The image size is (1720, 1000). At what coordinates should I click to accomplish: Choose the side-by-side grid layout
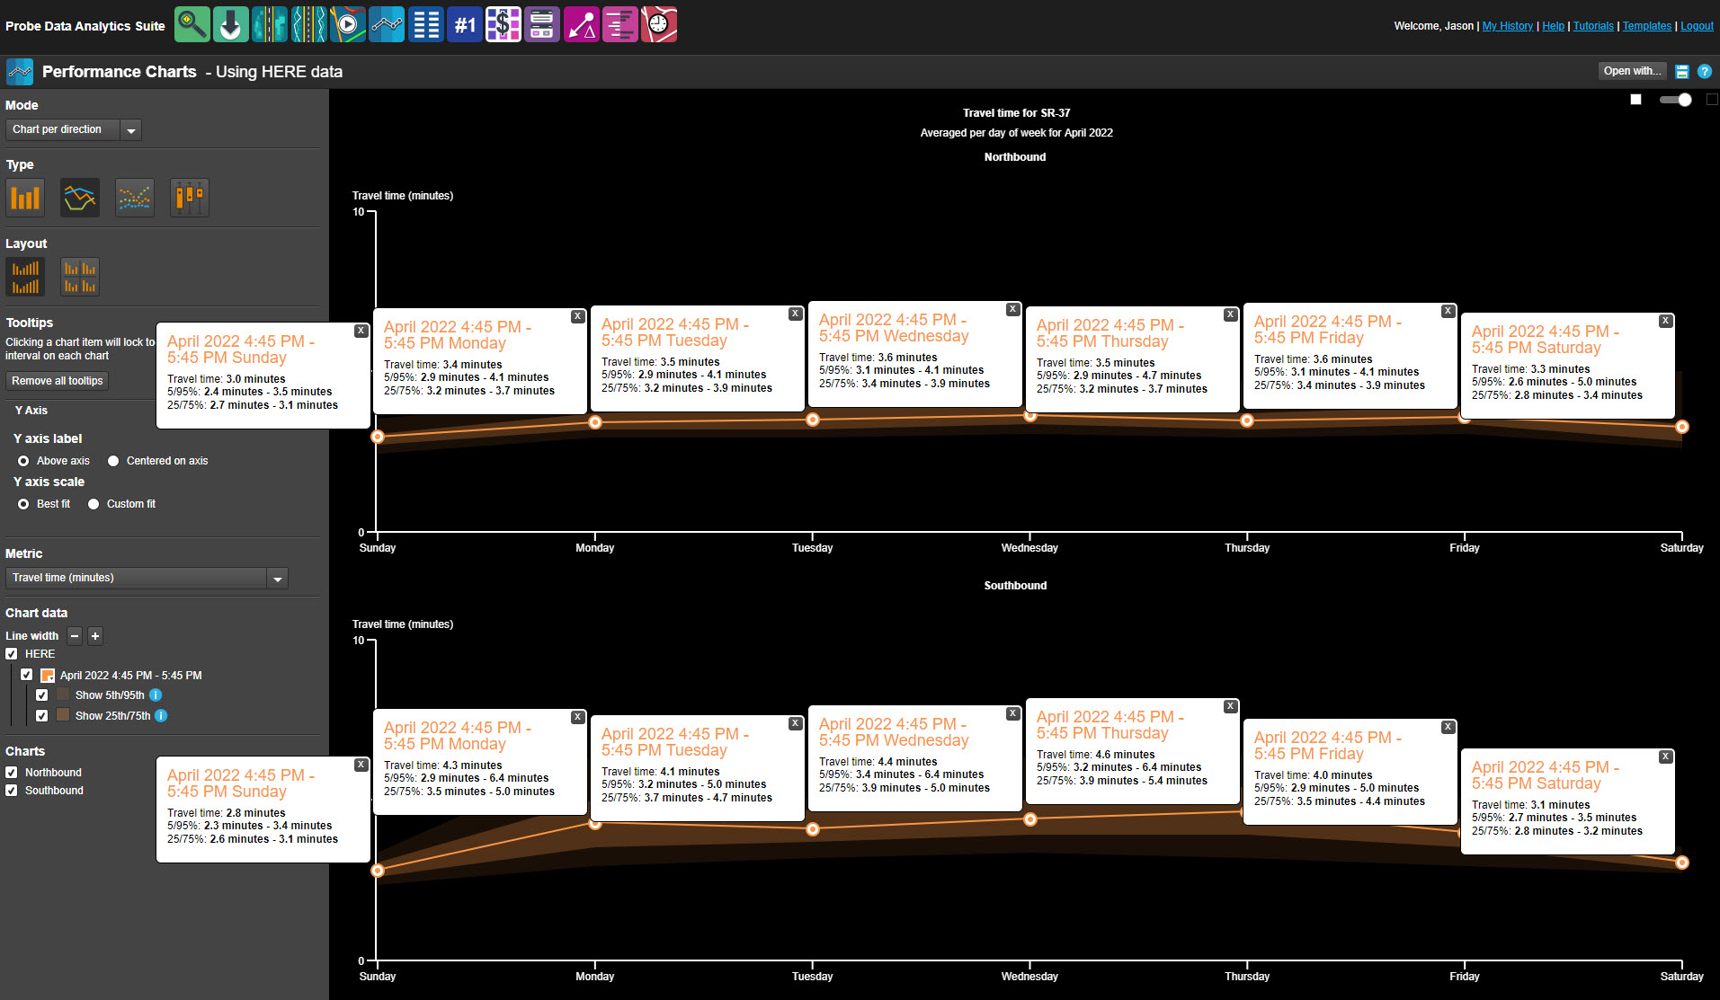pos(80,277)
